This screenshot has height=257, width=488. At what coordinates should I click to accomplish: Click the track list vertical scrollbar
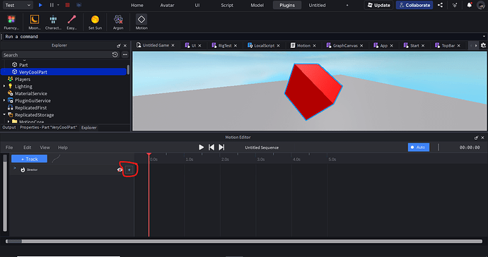pos(5,193)
